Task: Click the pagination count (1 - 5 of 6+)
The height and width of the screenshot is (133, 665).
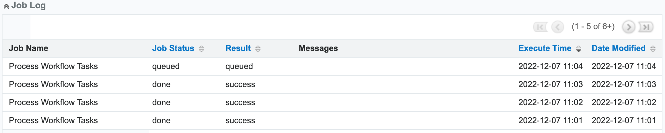Action: [x=593, y=26]
